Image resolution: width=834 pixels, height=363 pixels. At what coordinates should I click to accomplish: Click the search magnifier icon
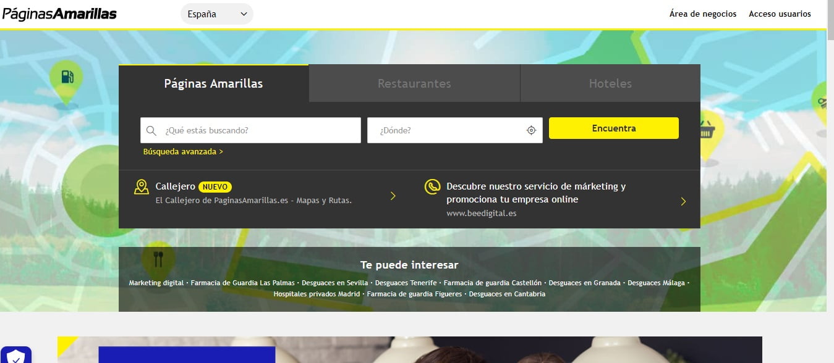pyautogui.click(x=151, y=130)
